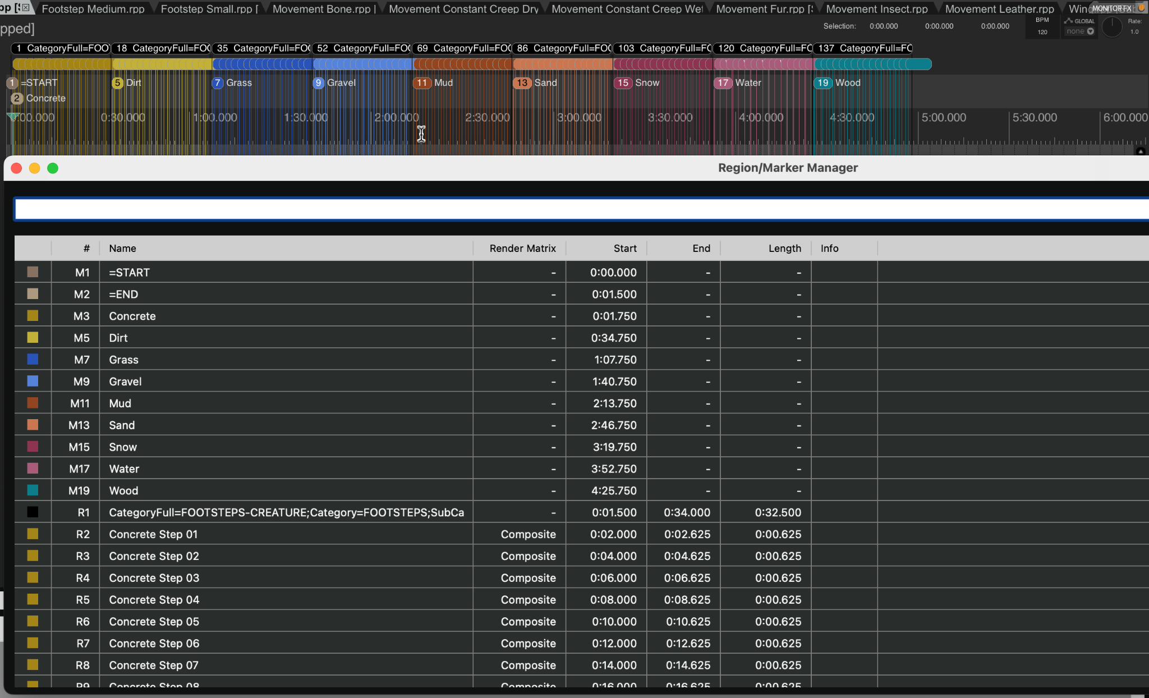This screenshot has width=1149, height=698.
Task: Open the global automation override dropdown
Action: pos(1080,31)
